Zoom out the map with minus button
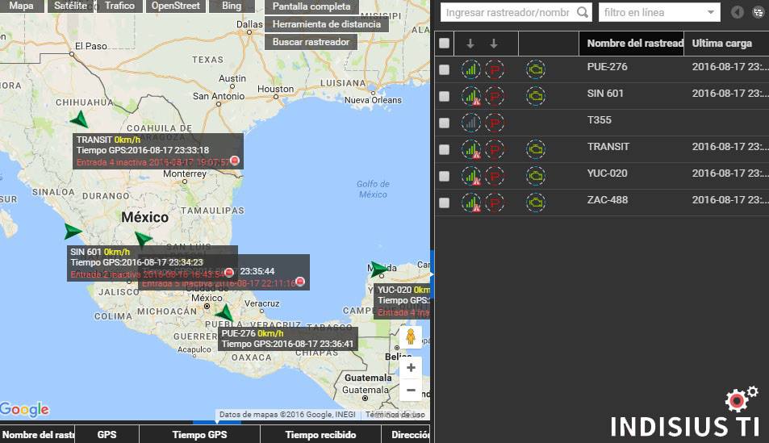 click(x=411, y=391)
